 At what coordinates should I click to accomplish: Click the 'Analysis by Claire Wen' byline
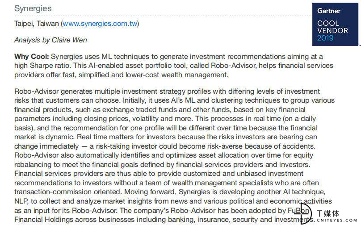50,40
